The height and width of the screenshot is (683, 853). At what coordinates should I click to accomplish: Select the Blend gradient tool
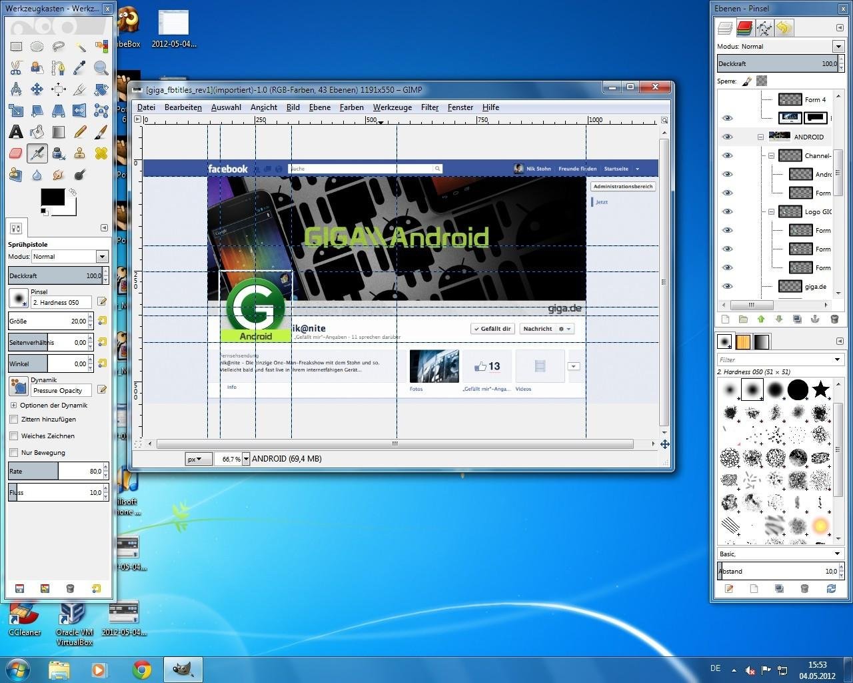pos(59,131)
